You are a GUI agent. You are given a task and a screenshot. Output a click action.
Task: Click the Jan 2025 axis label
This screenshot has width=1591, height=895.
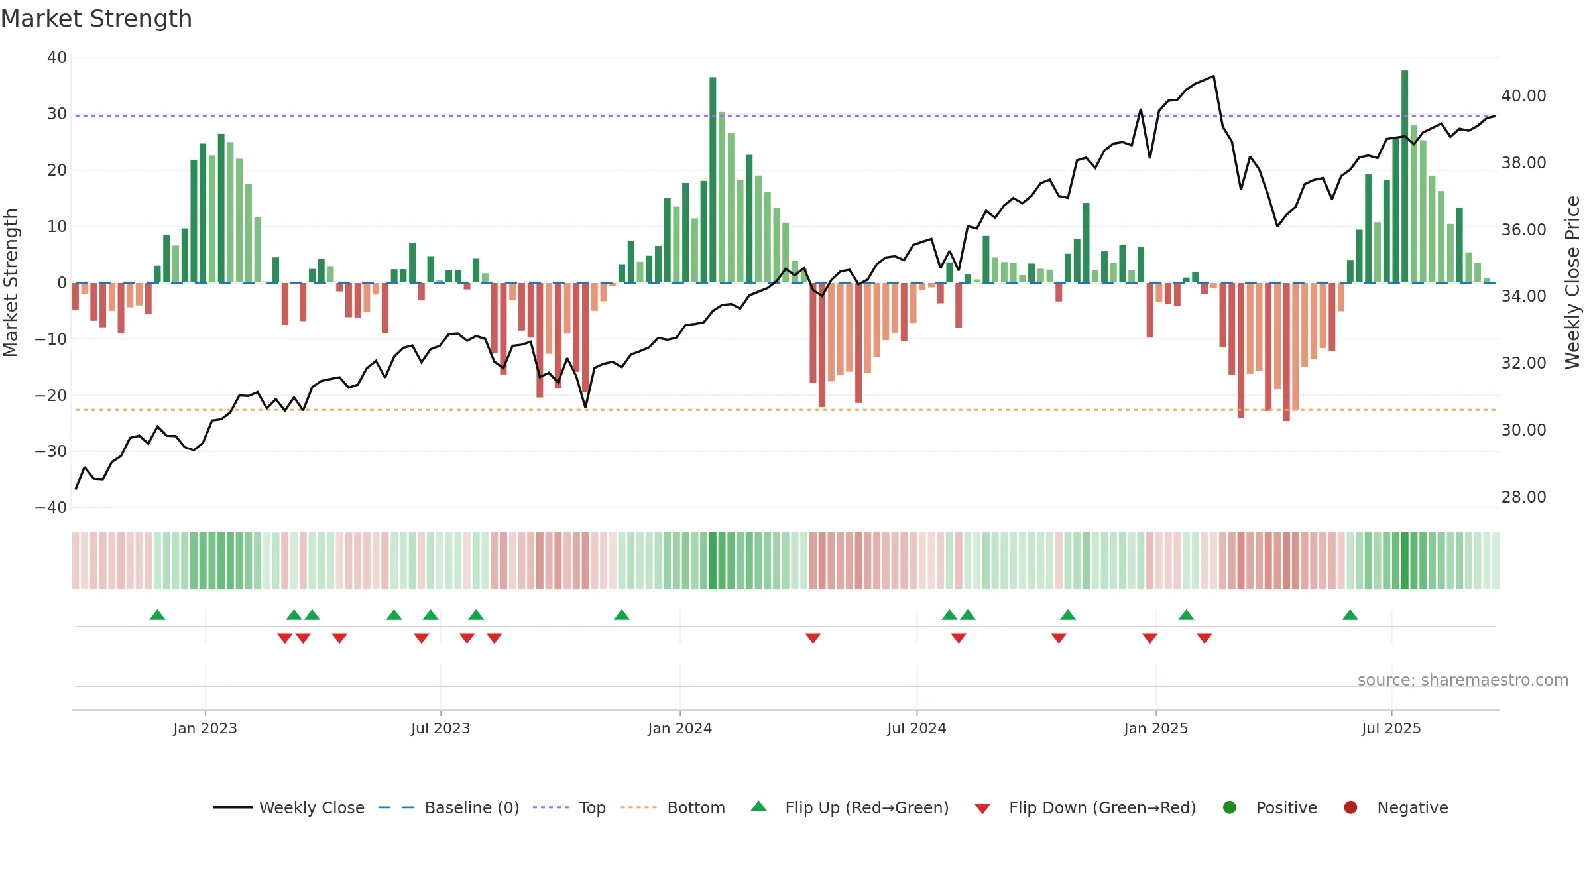pos(1155,728)
